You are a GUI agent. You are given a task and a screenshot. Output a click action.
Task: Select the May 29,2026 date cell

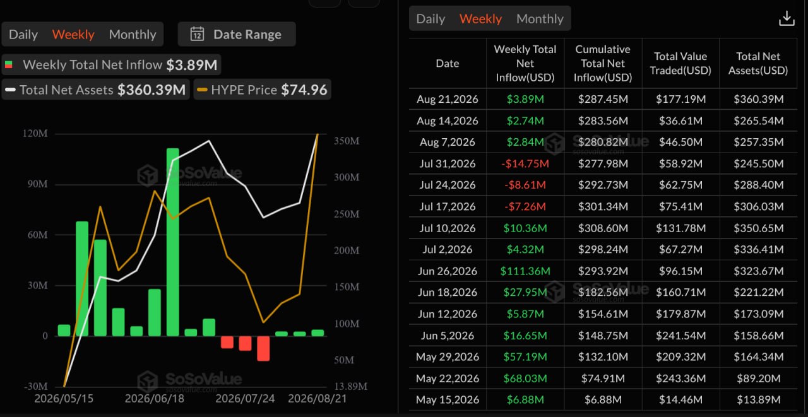pyautogui.click(x=448, y=356)
